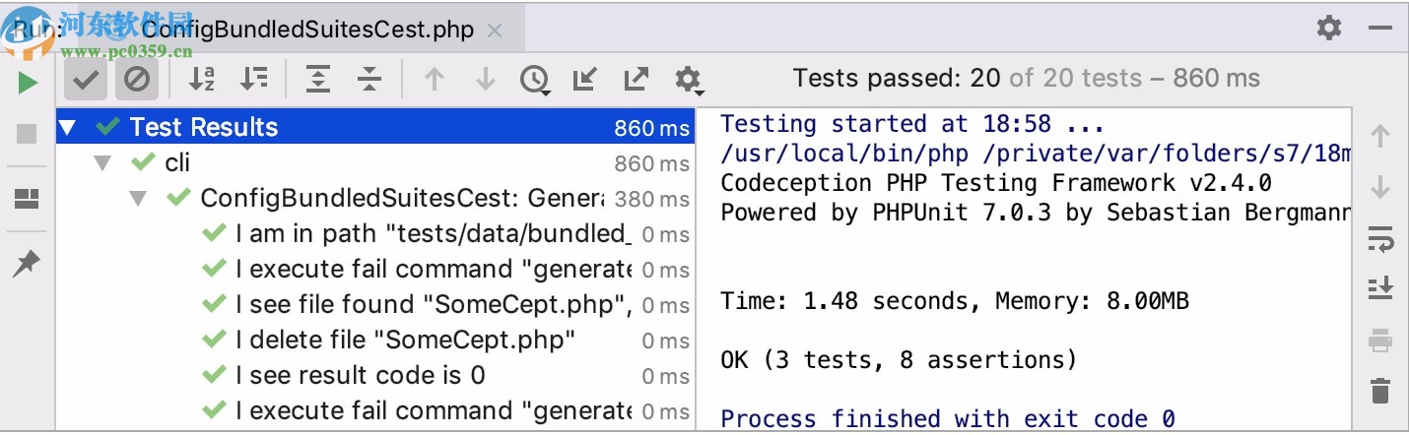Select first 'I execute fail command' step
Viewport: 1409px width, 435px height.
(x=375, y=269)
